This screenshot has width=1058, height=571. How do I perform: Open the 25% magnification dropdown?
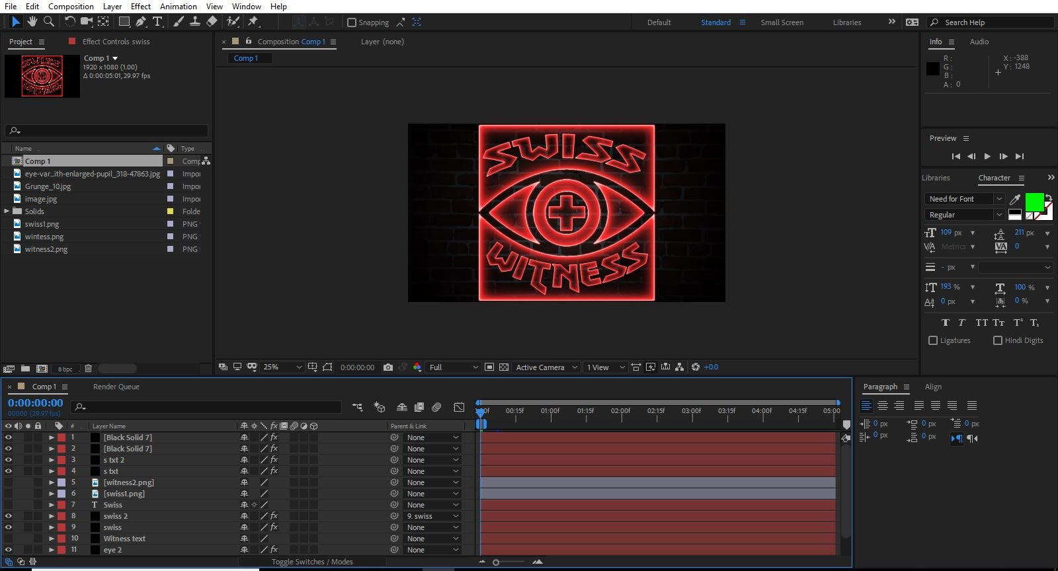[282, 367]
